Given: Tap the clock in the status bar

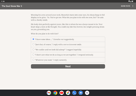Looking at the screenshot, I should [3, 1].
